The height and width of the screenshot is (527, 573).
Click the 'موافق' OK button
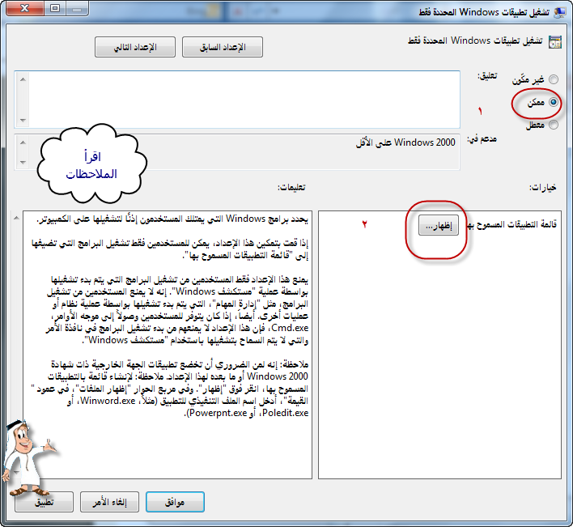(x=175, y=502)
